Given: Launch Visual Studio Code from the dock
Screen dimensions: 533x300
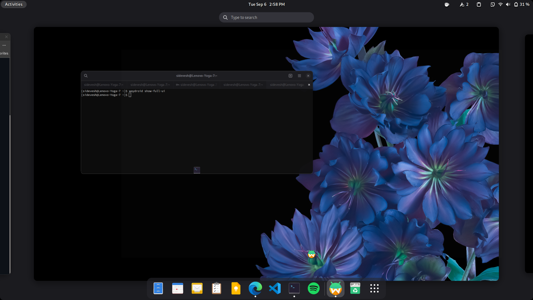Looking at the screenshot, I should coord(275,288).
